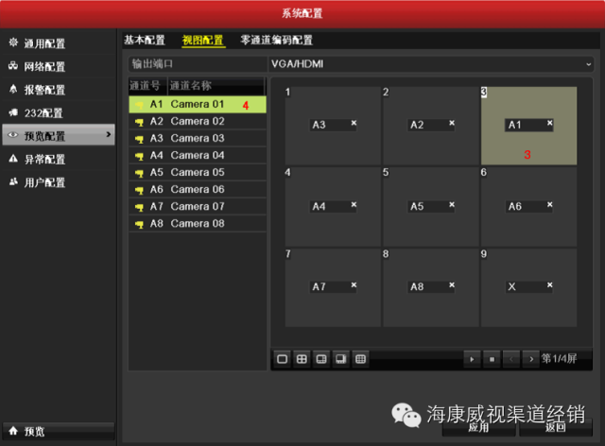Image resolution: width=605 pixels, height=446 pixels.
Task: Select channel A2 Camera 02 row
Action: coord(198,121)
